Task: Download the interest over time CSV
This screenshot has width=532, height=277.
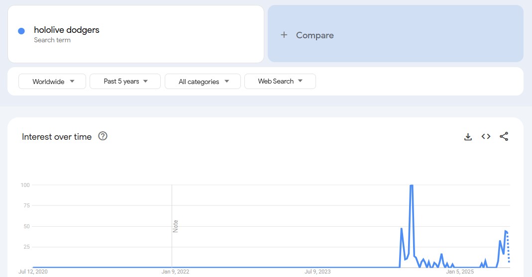Action: click(468, 137)
